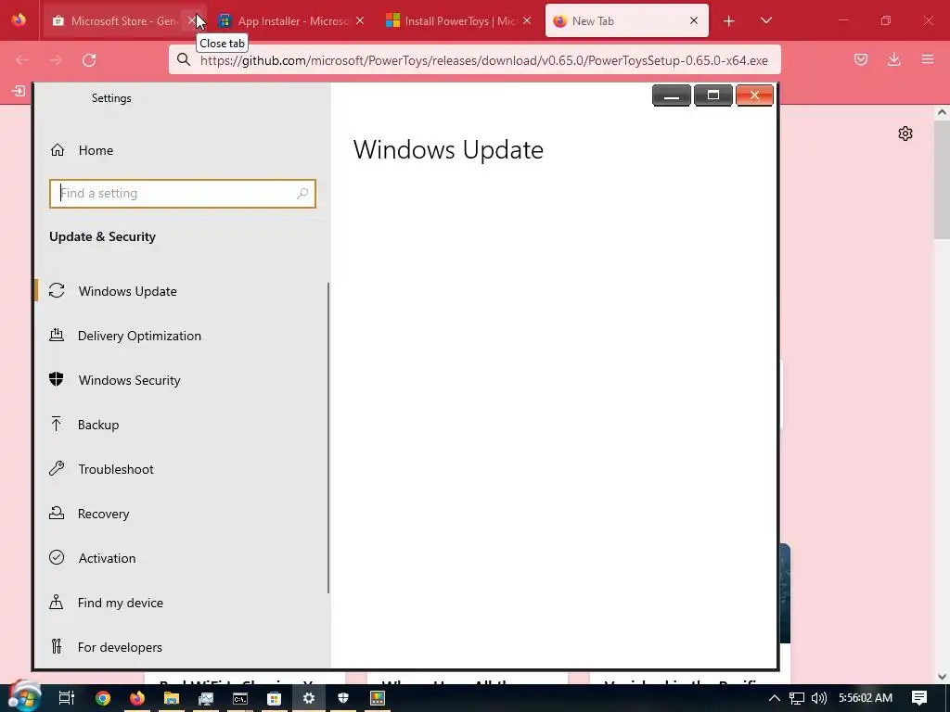
Task: Open the Windows Start button
Action: 23,697
